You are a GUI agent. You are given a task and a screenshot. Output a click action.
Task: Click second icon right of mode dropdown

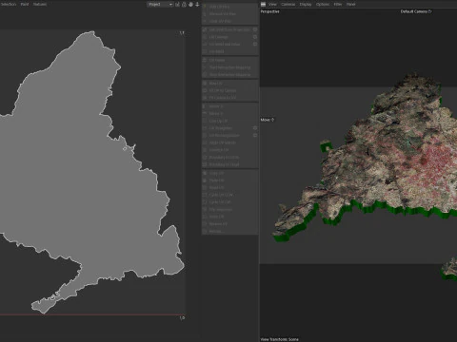(184, 5)
